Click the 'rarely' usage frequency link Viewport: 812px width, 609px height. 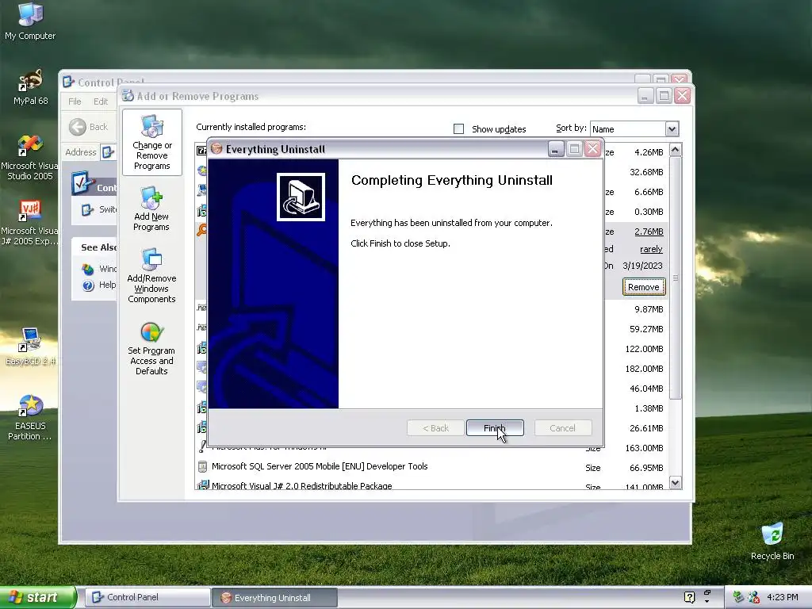tap(651, 249)
